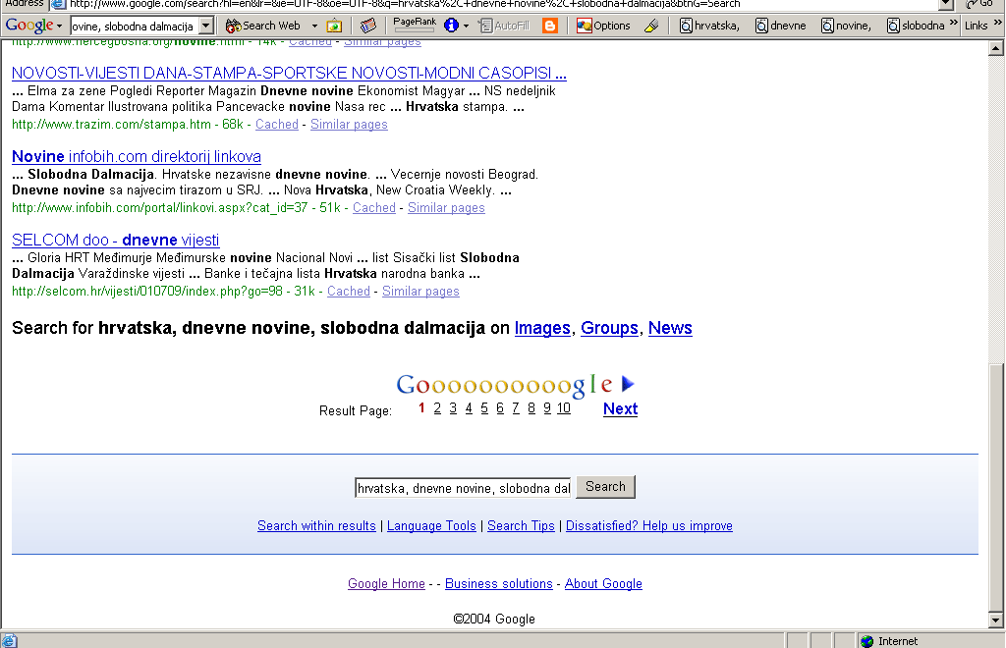Click inside the Google toolbar search field

click(135, 27)
